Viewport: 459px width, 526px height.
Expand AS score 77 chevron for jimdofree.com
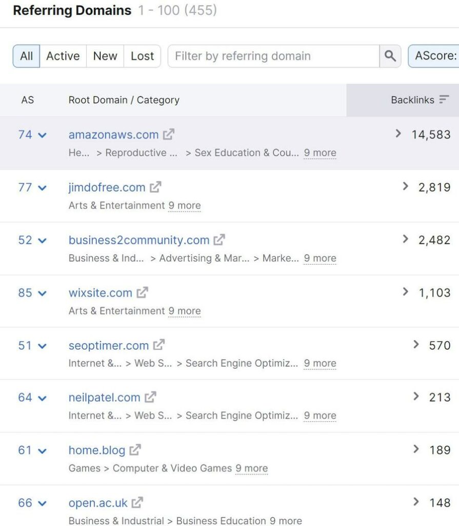click(x=42, y=188)
